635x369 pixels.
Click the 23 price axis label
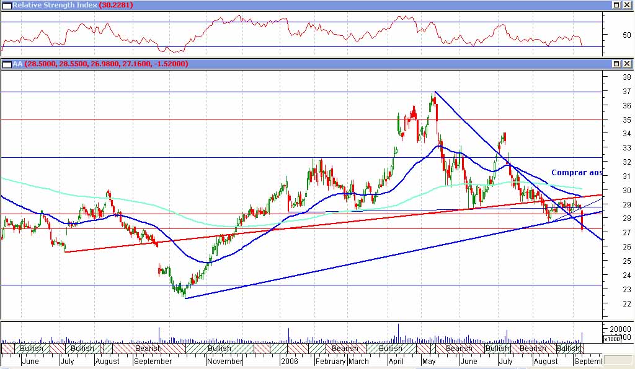pos(627,289)
